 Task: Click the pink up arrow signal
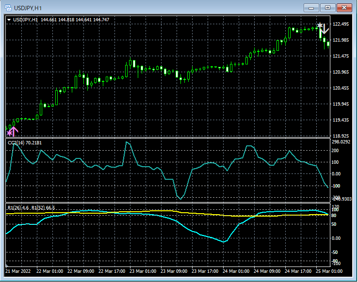(14, 130)
